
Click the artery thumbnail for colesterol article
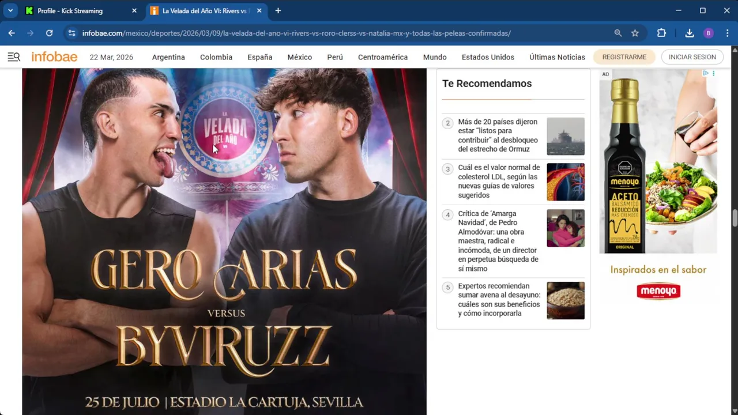click(565, 182)
